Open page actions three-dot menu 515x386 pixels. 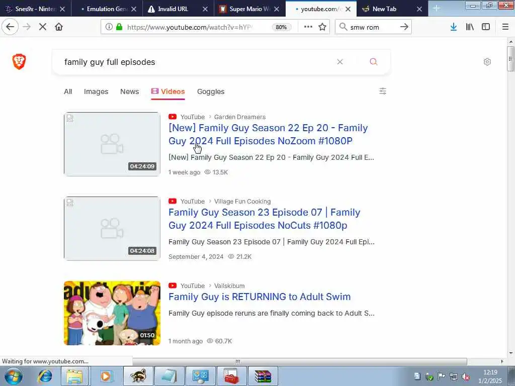pyautogui.click(x=308, y=27)
